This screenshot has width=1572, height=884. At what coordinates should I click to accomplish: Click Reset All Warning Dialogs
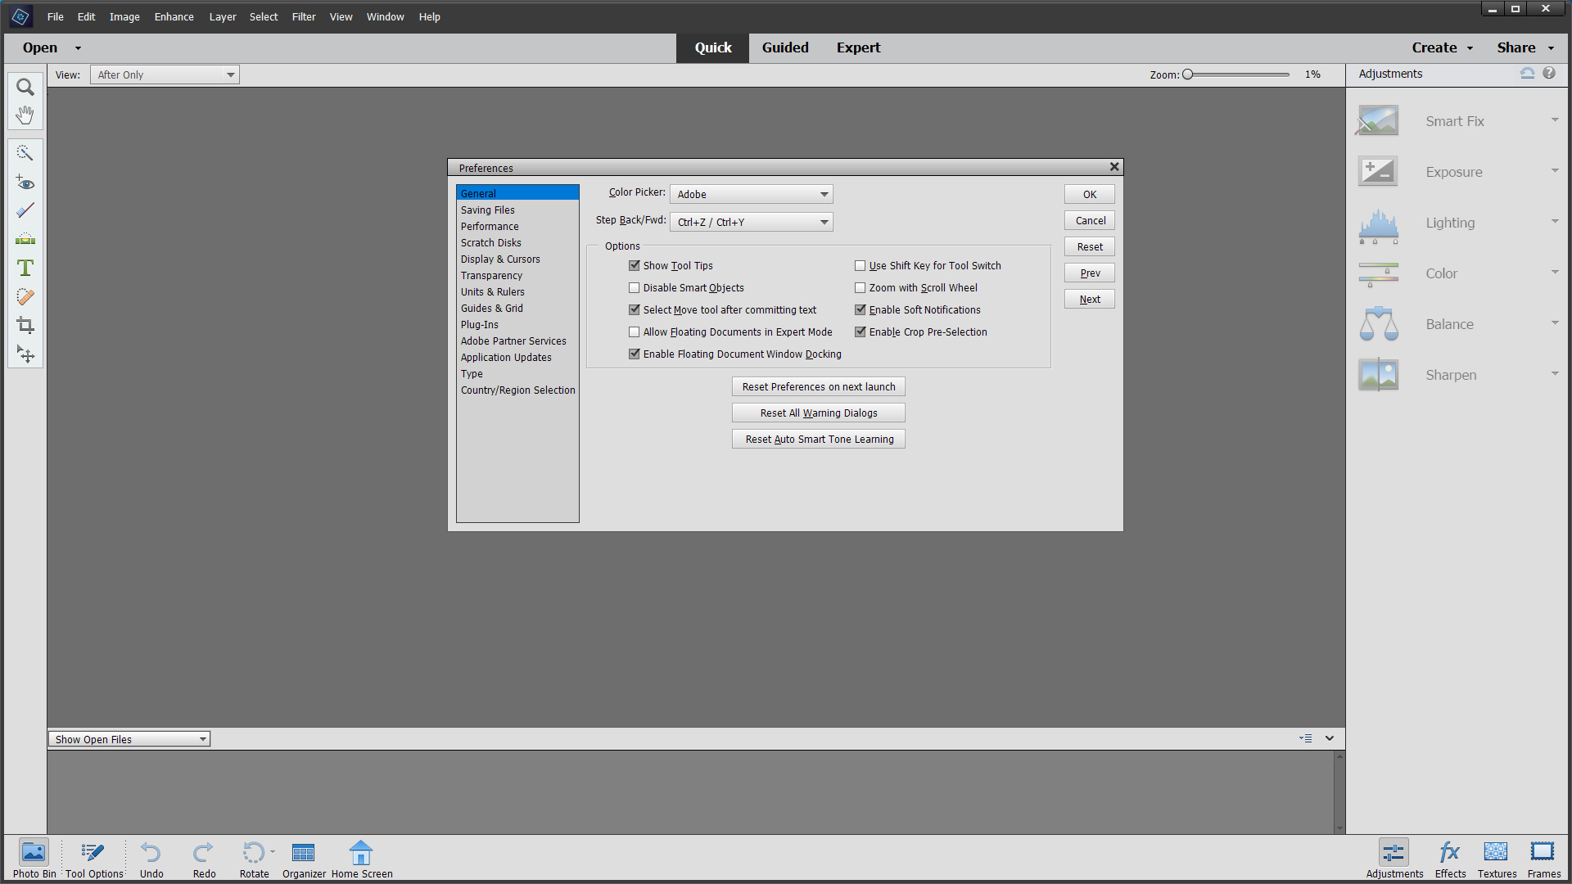click(x=818, y=413)
